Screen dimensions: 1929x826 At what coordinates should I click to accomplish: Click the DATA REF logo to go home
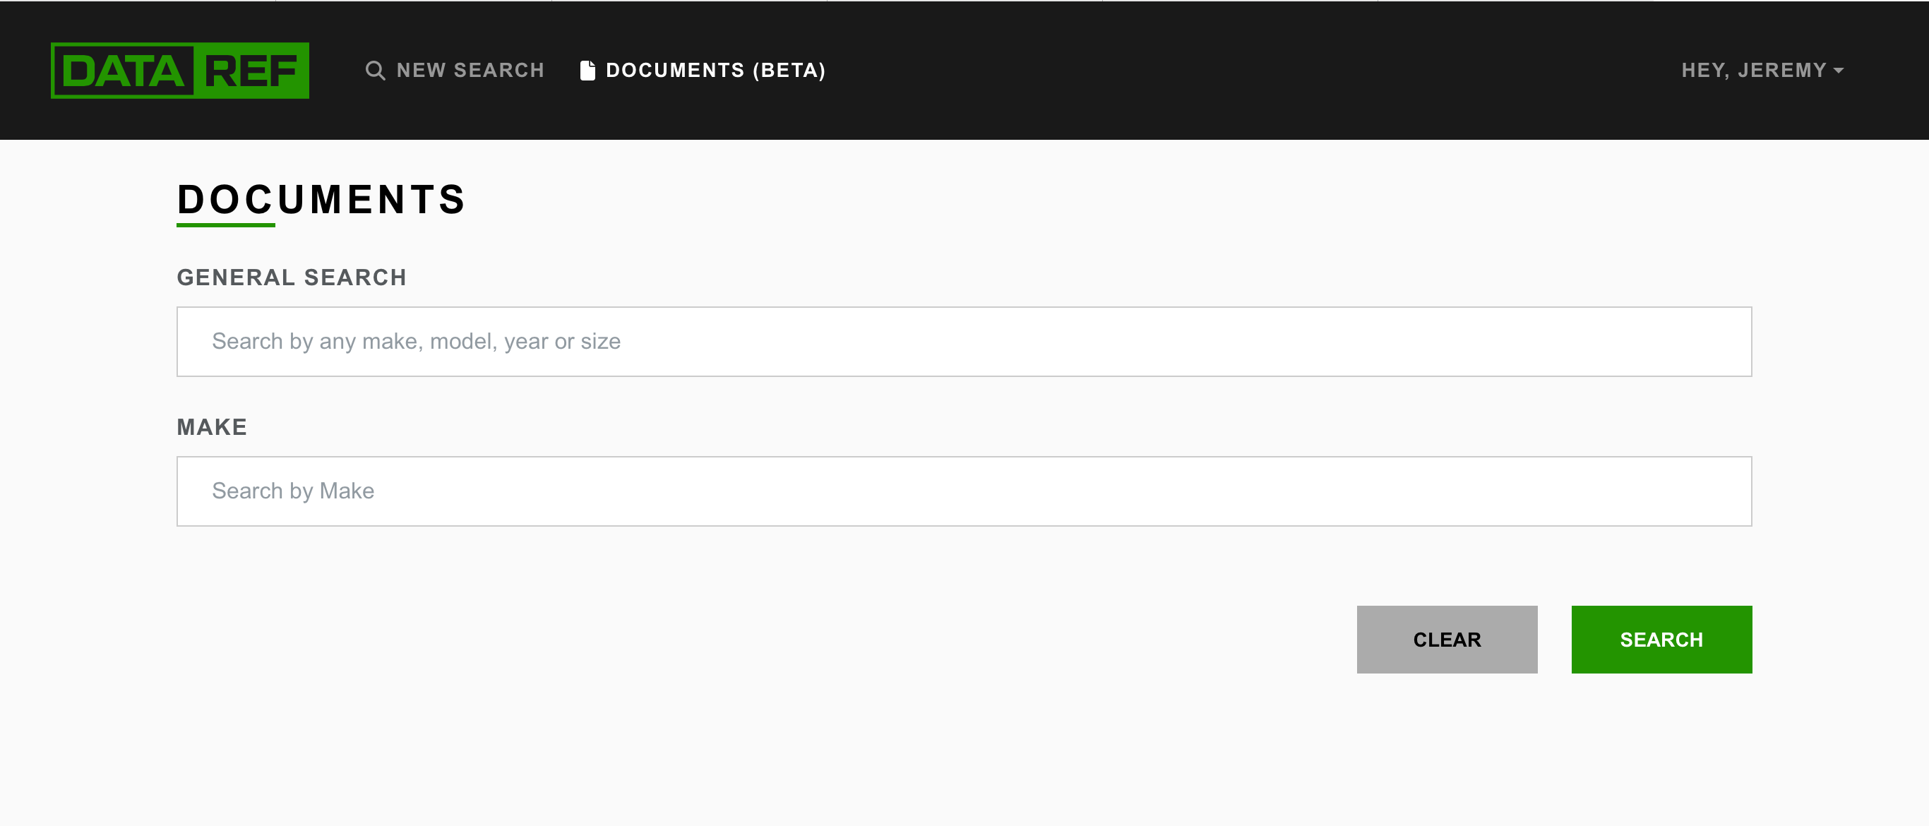[179, 71]
